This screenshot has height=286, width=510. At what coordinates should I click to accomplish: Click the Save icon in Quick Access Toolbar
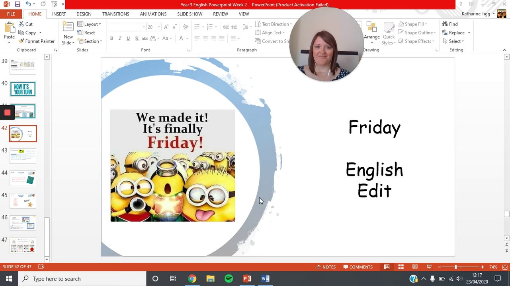pos(17,4)
